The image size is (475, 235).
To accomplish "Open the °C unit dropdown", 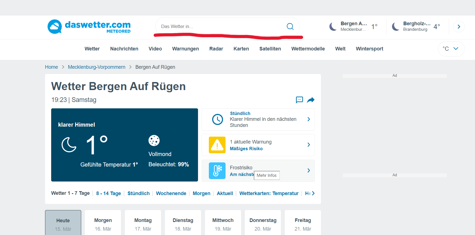I will pyautogui.click(x=451, y=49).
